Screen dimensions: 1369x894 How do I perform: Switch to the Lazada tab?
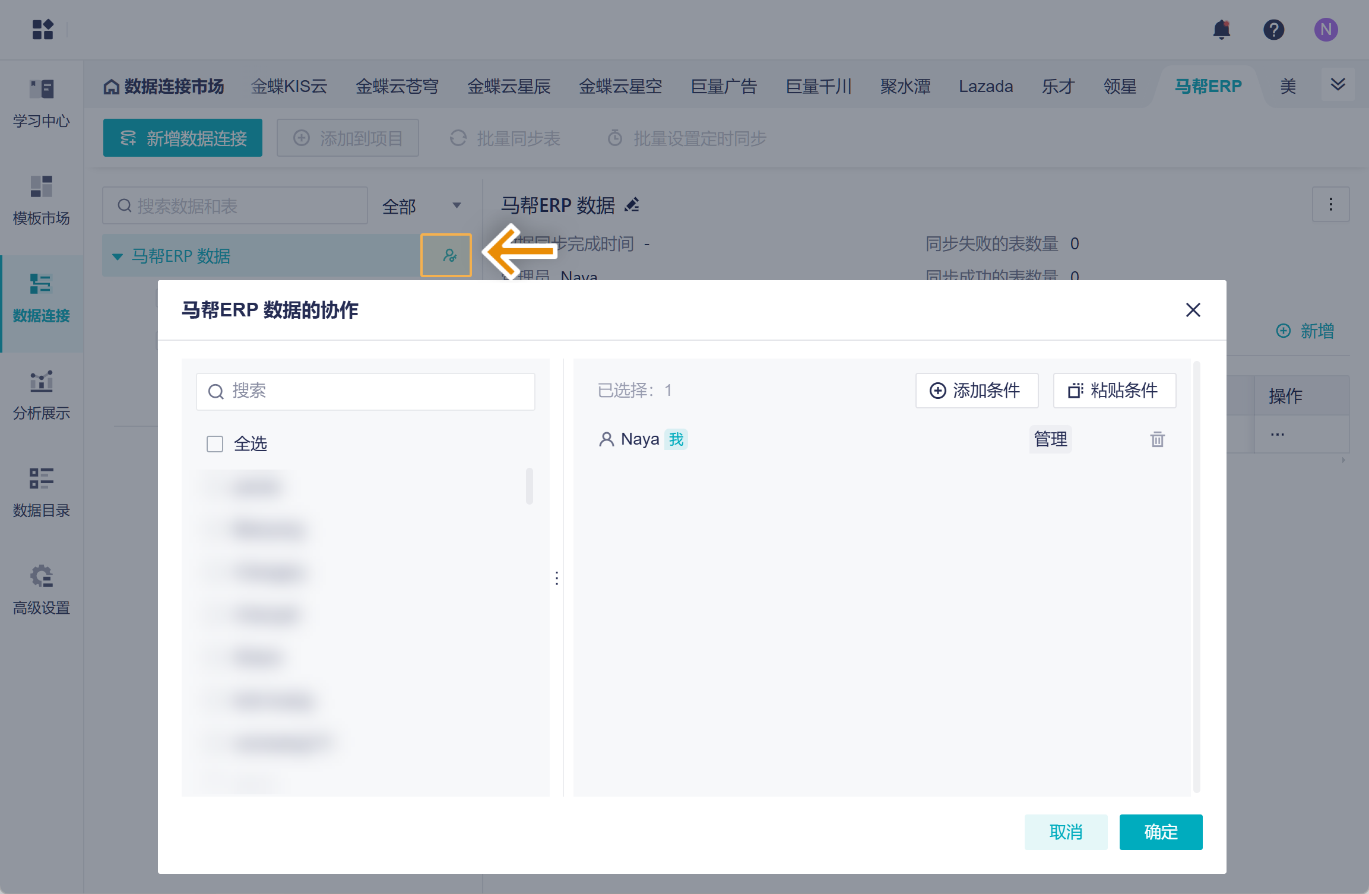point(985,87)
